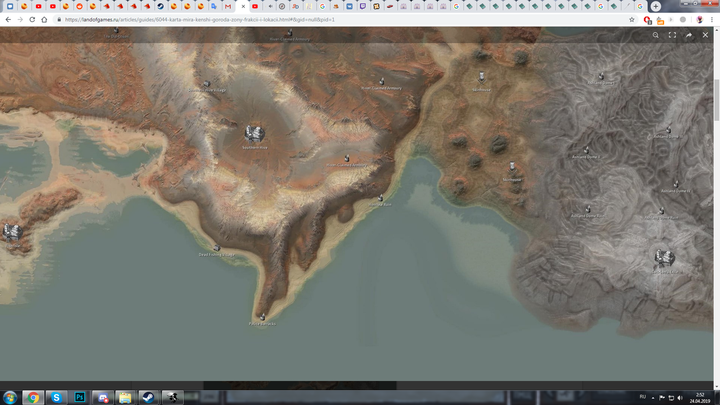Close the map lightbox viewer
Screen dimensions: 720x405
(705, 35)
